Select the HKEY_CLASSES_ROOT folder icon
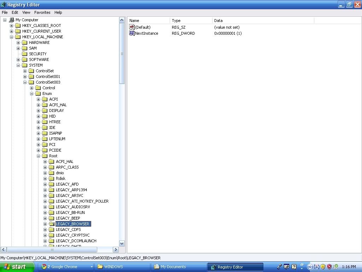This screenshot has height=272, width=362. pos(18,25)
